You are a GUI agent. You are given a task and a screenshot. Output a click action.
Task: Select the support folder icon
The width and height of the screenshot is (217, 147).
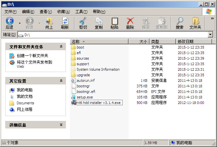pyautogui.click(x=73, y=64)
